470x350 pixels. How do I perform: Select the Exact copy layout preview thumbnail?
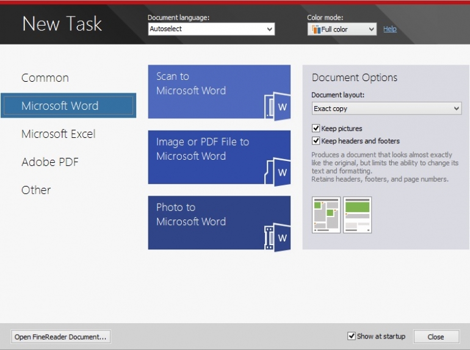pos(326,215)
